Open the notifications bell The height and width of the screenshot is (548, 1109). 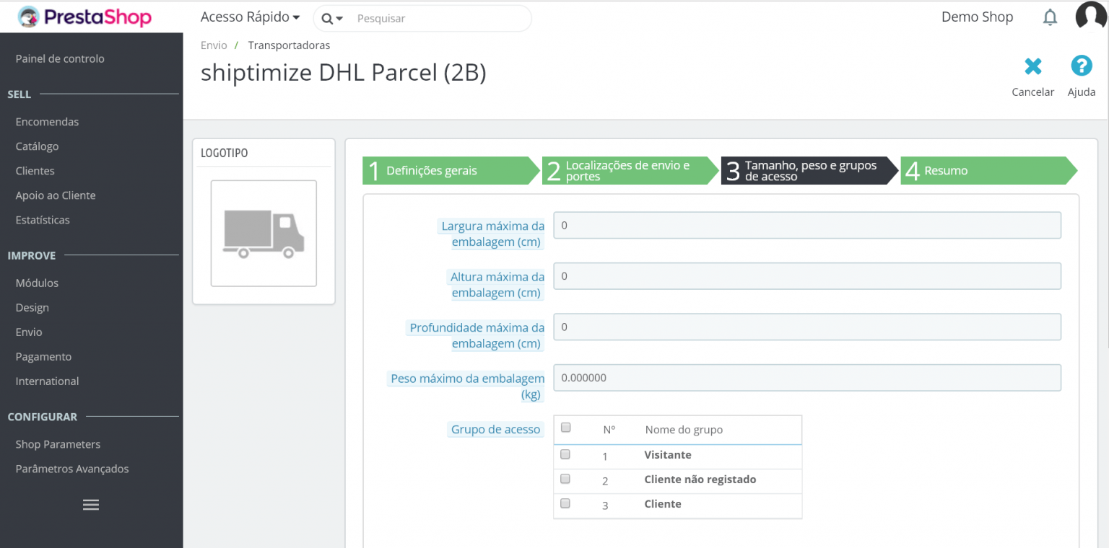pyautogui.click(x=1050, y=17)
